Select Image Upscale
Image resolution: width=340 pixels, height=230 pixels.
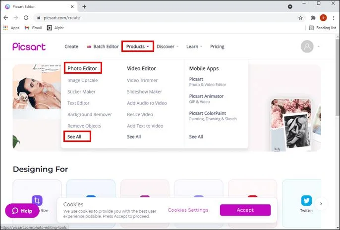[82, 80]
